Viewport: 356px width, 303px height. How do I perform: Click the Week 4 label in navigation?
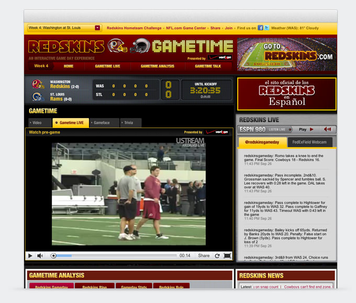41,66
